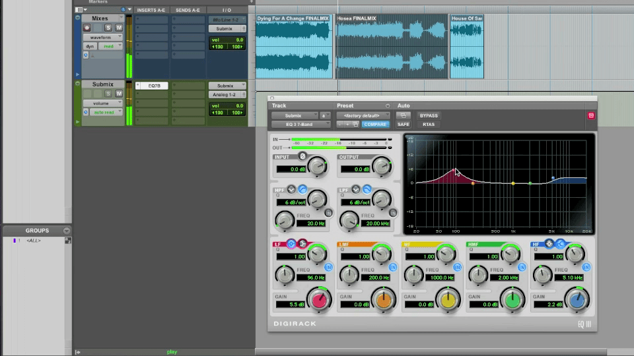Expand the Groups panel menu
Viewport: 634px width, 356px height.
(x=66, y=231)
